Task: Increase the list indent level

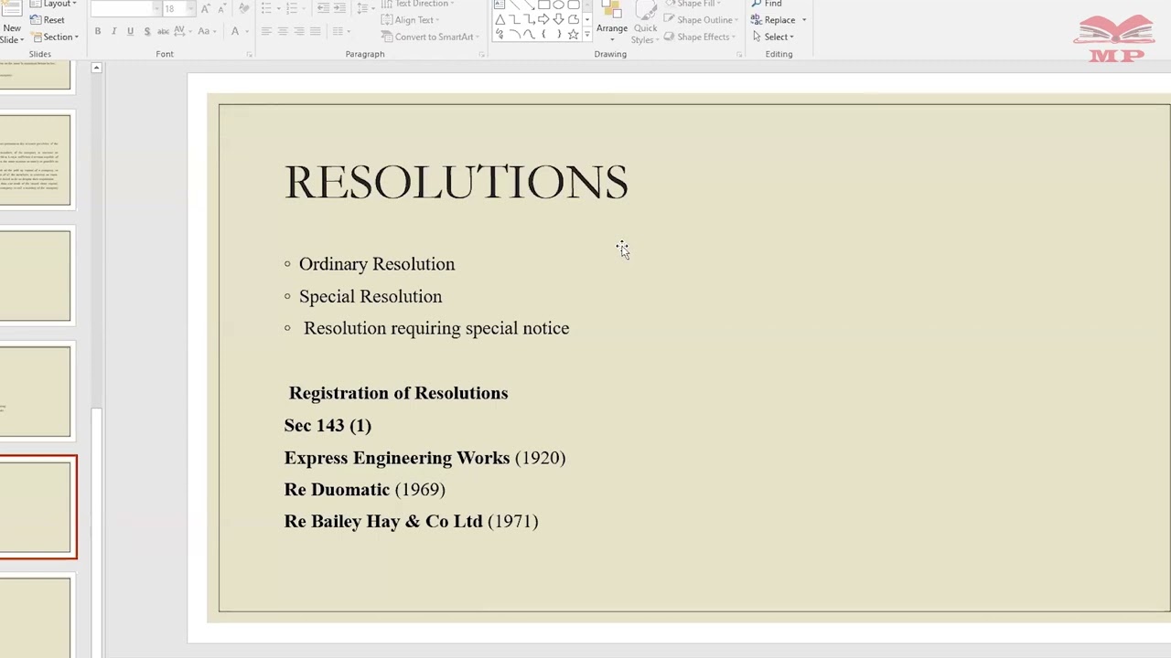Action: pyautogui.click(x=339, y=7)
